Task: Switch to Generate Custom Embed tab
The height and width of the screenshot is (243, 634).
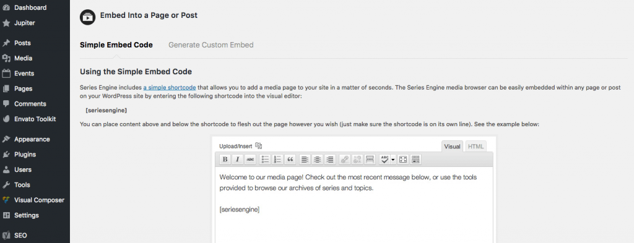Action: (211, 45)
